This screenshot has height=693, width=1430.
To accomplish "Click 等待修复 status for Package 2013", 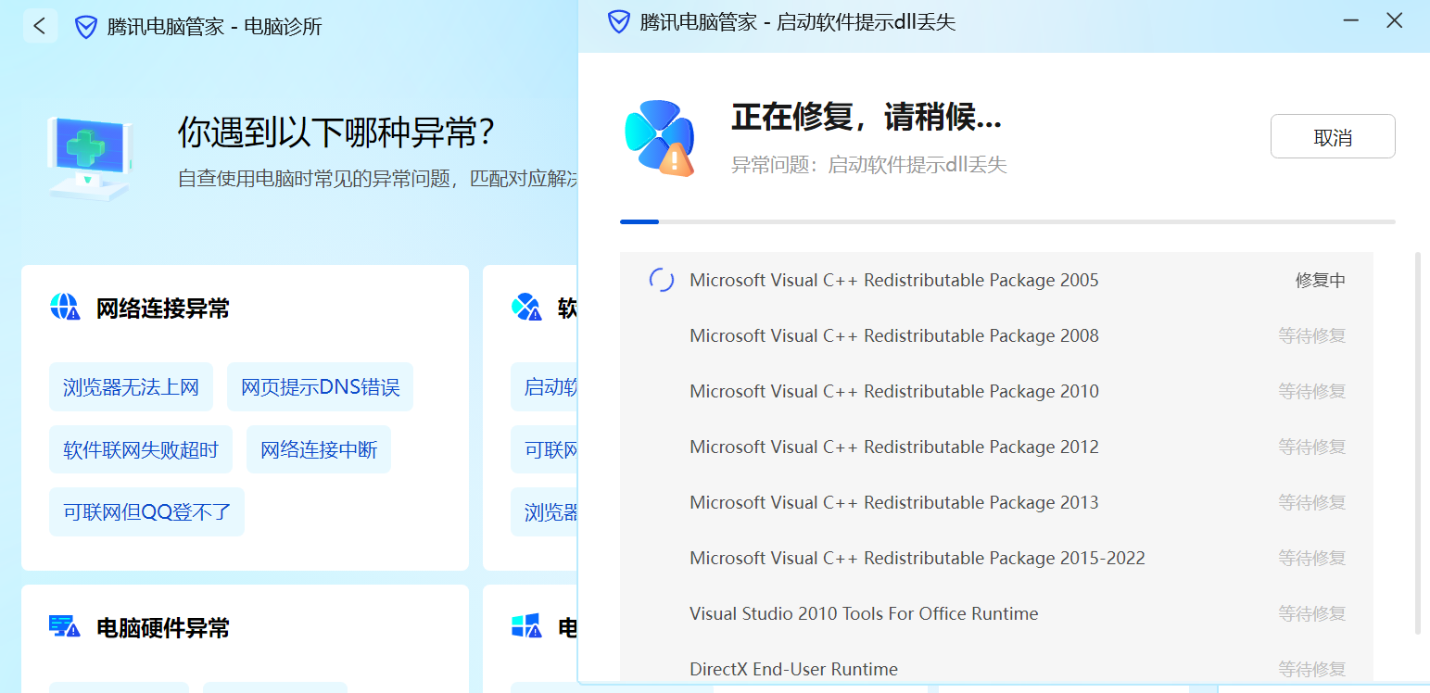I will click(x=1311, y=503).
